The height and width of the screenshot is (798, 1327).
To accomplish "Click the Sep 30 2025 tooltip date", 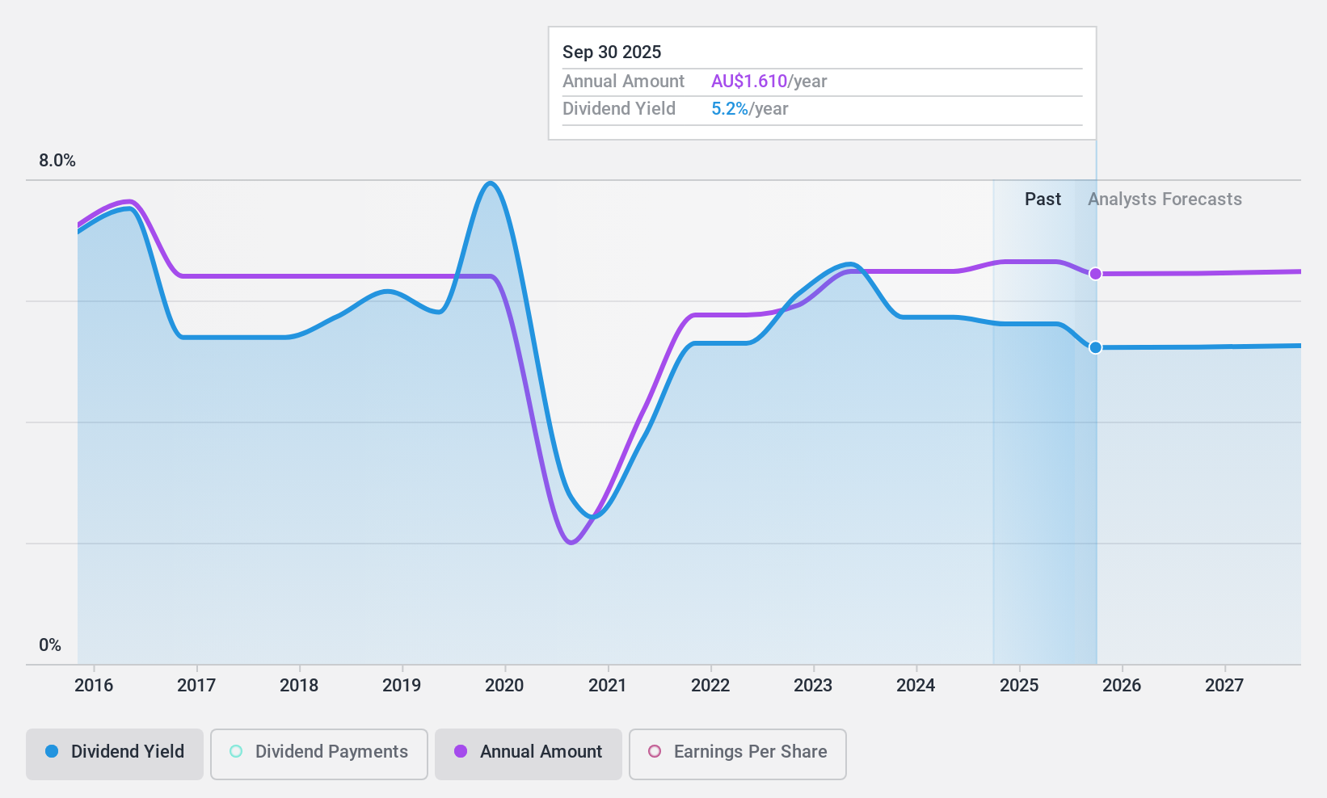I will [612, 52].
